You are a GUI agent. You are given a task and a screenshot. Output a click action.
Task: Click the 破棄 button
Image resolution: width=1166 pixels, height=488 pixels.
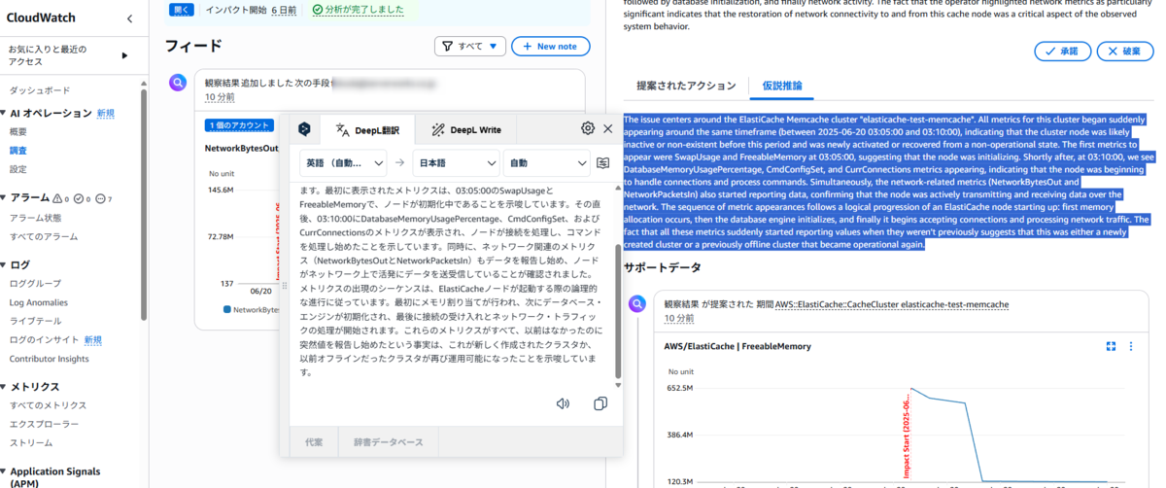pos(1125,52)
